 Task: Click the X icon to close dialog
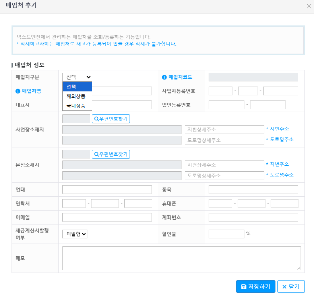[309, 6]
